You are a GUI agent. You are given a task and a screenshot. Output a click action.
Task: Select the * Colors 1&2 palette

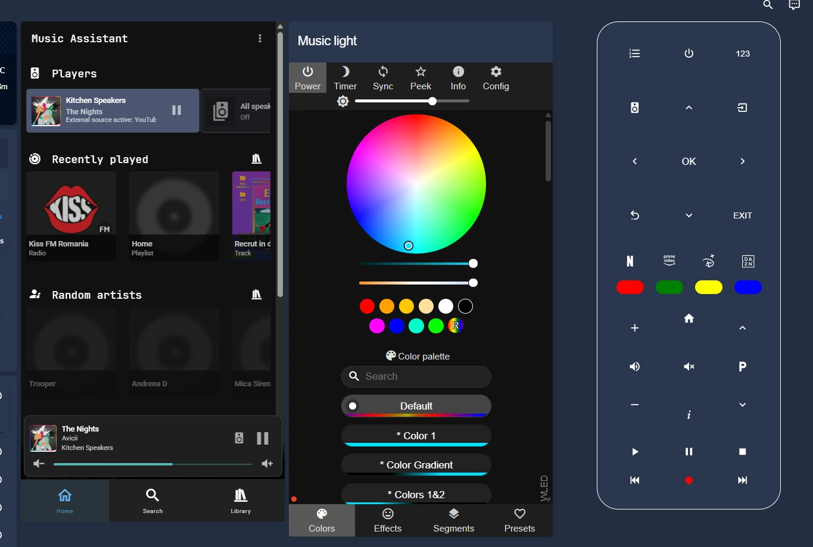416,494
